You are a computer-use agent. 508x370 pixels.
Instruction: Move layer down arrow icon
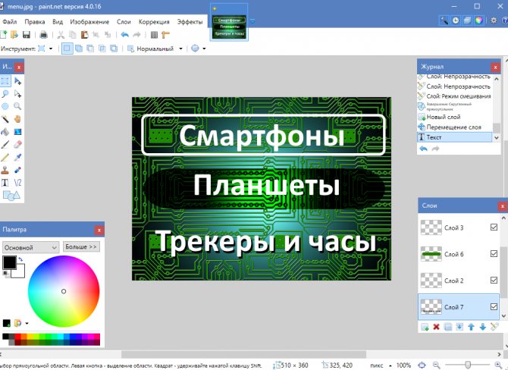pos(483,327)
